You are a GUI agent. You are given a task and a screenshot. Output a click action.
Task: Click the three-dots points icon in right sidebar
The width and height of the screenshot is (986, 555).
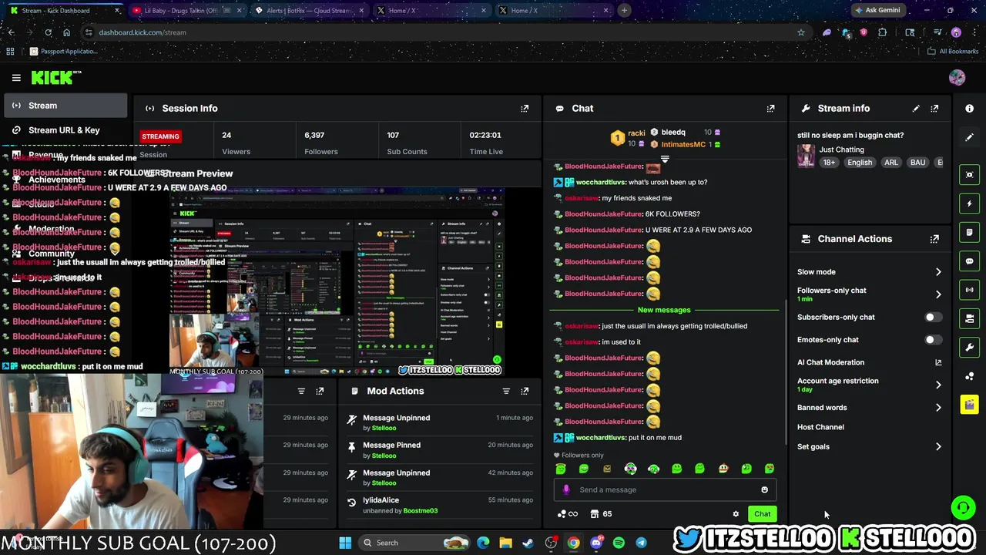click(x=969, y=376)
